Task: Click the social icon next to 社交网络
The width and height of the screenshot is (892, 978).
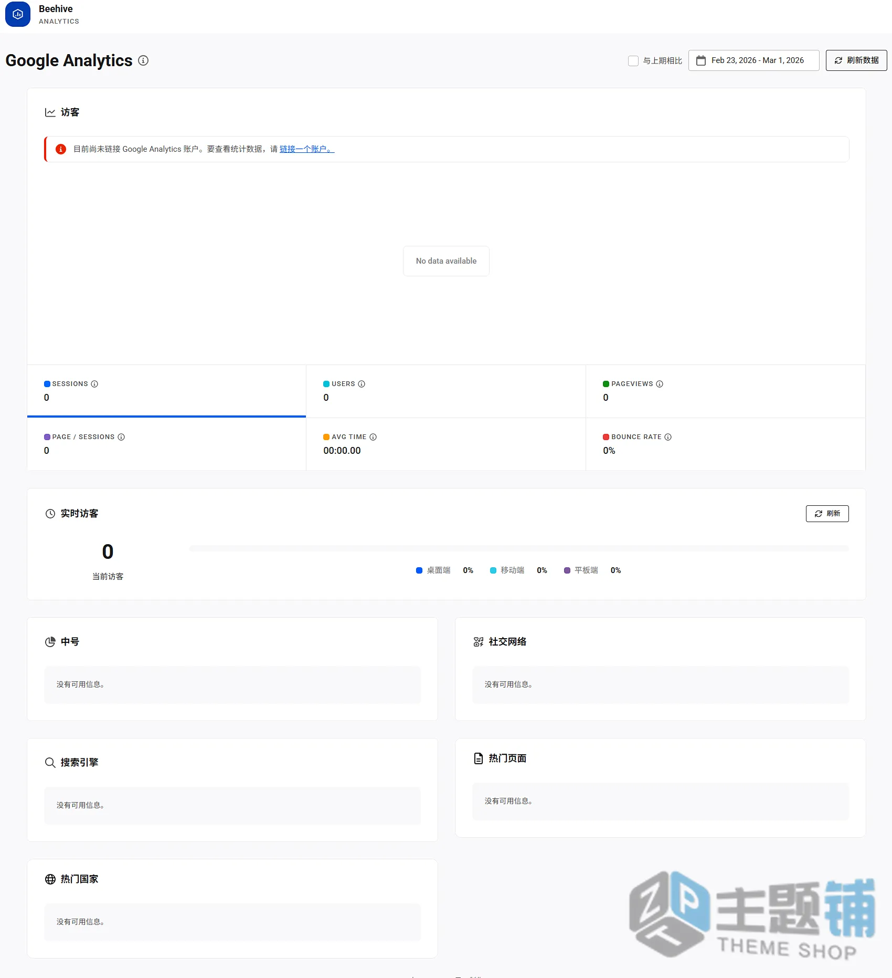Action: (x=479, y=642)
